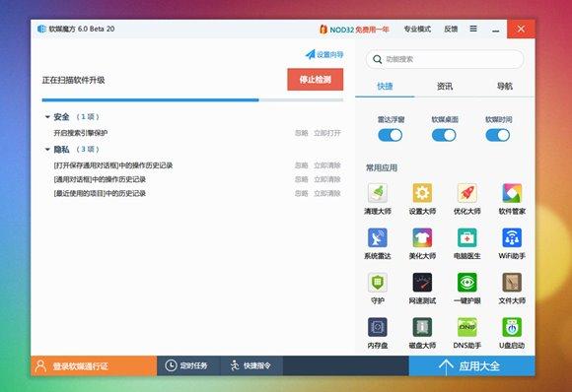Open the 守护 shield app
The width and height of the screenshot is (572, 392).
377,283
